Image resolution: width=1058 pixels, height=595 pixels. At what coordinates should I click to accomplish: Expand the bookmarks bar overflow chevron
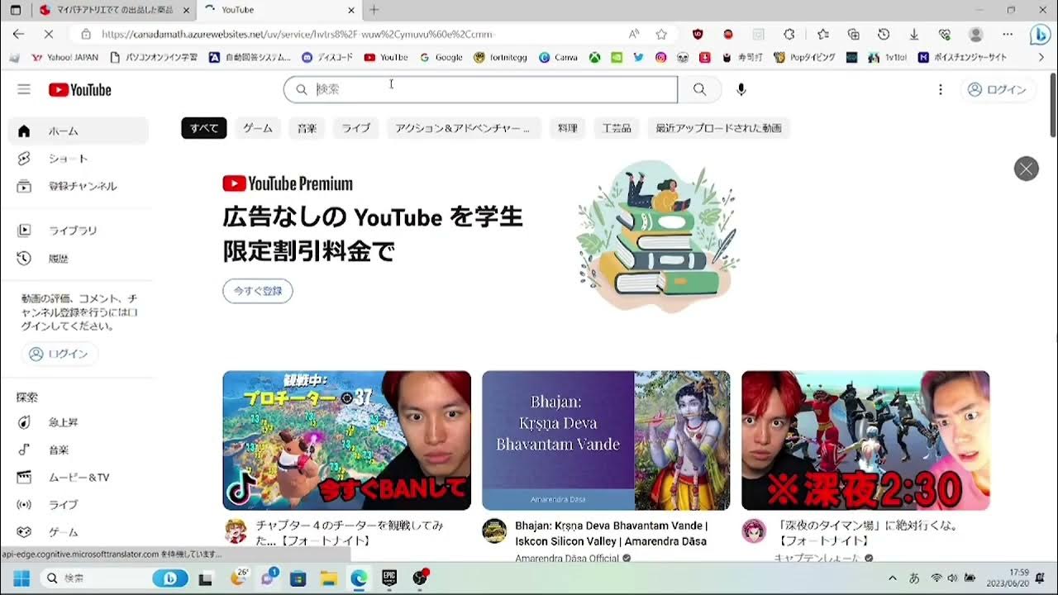[x=1041, y=58]
